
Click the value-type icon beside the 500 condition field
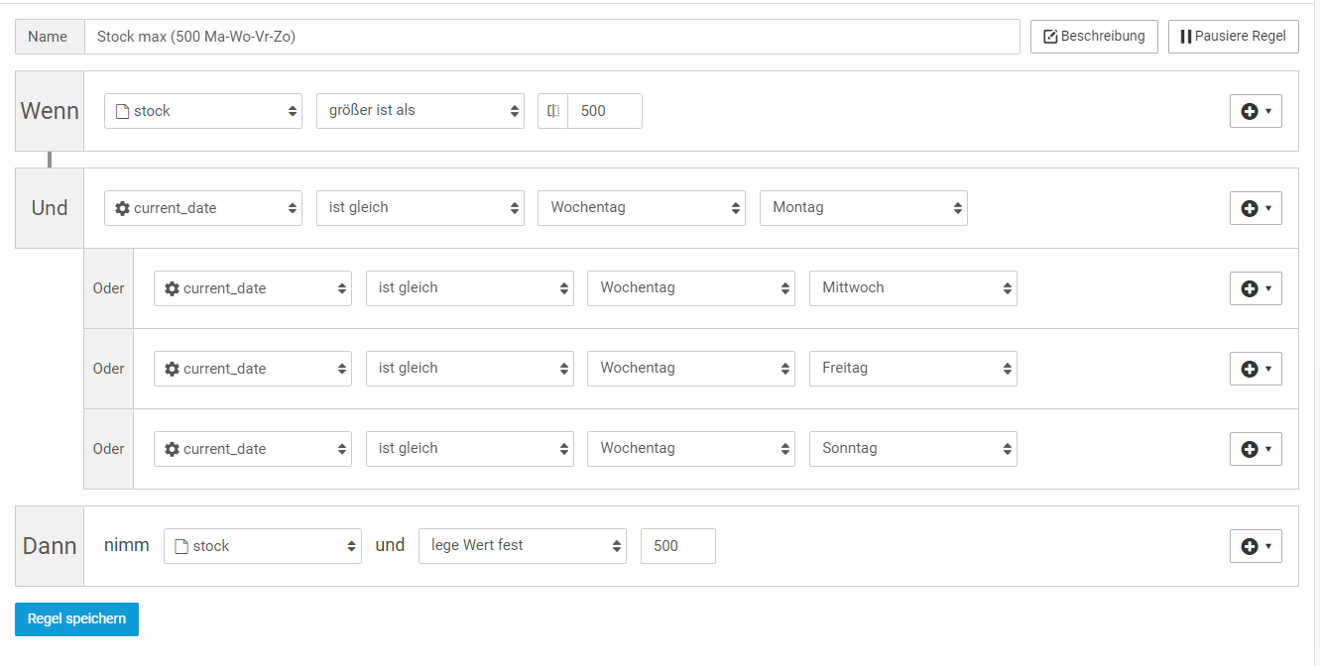click(x=553, y=111)
